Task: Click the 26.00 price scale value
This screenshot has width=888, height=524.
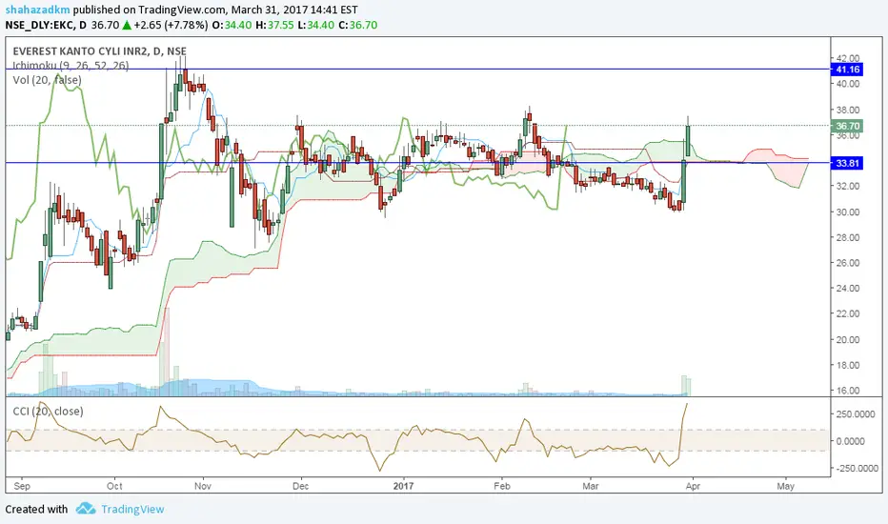Action: point(848,263)
